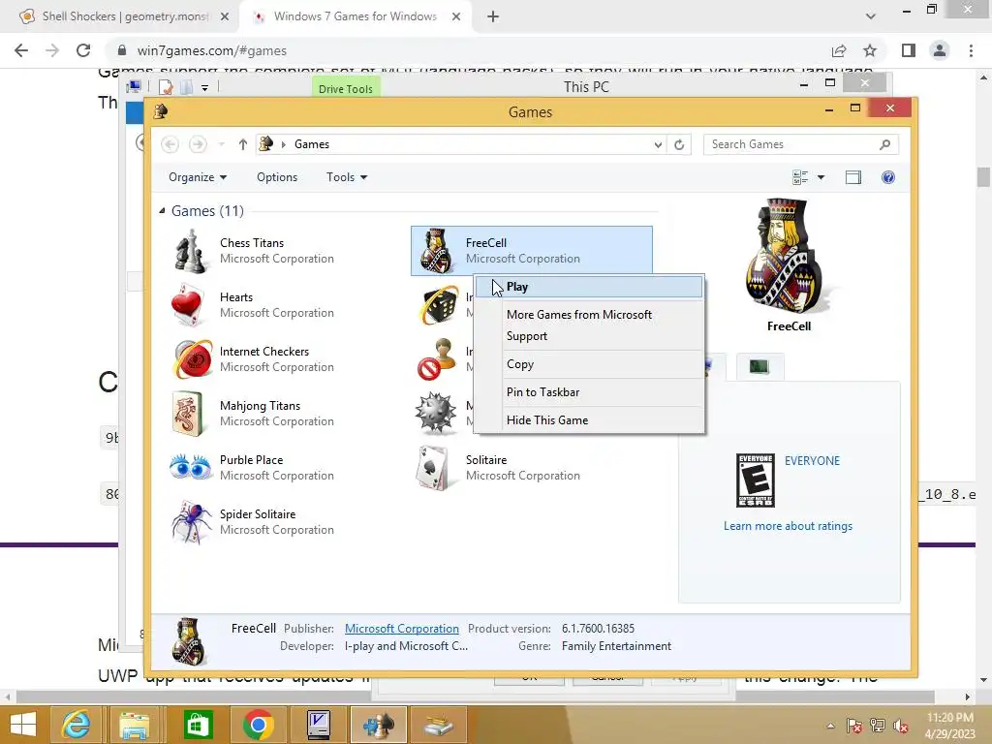Screen dimensions: 992x744
Task: Select Hide This Game
Action: 589,420
